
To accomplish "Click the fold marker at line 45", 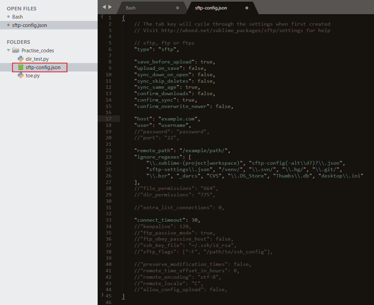I will pos(102,295).
